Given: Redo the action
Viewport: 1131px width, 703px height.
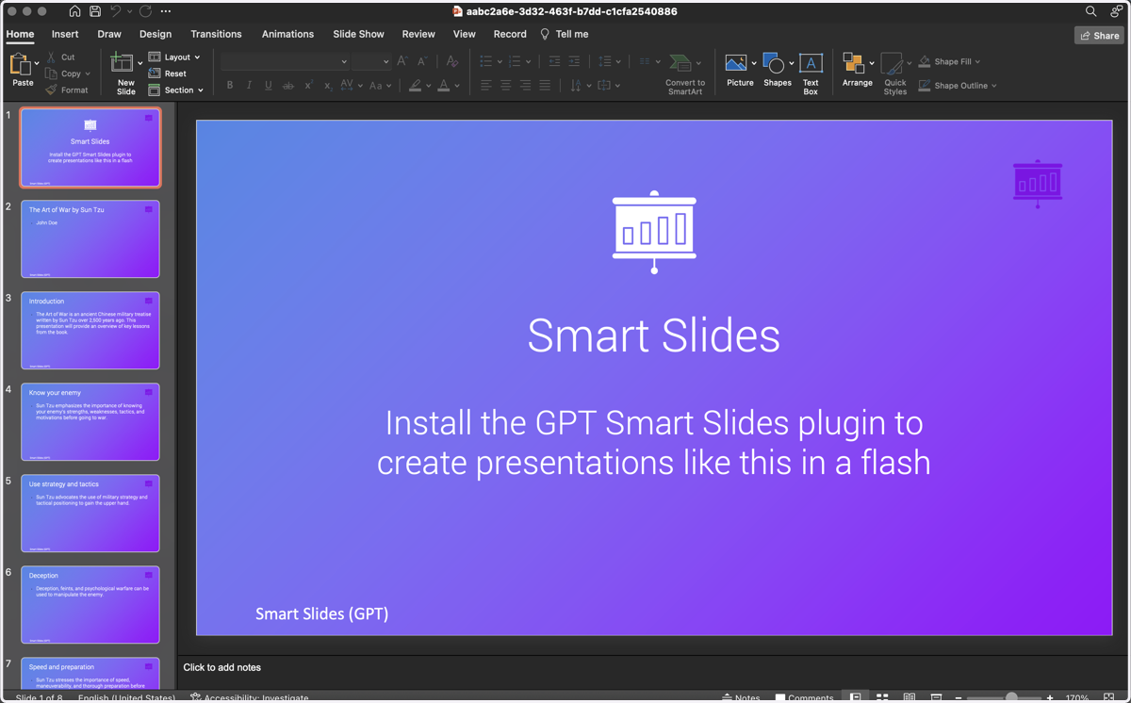Looking at the screenshot, I should [x=145, y=11].
